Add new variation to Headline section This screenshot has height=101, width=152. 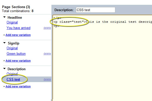[x=18, y=35]
